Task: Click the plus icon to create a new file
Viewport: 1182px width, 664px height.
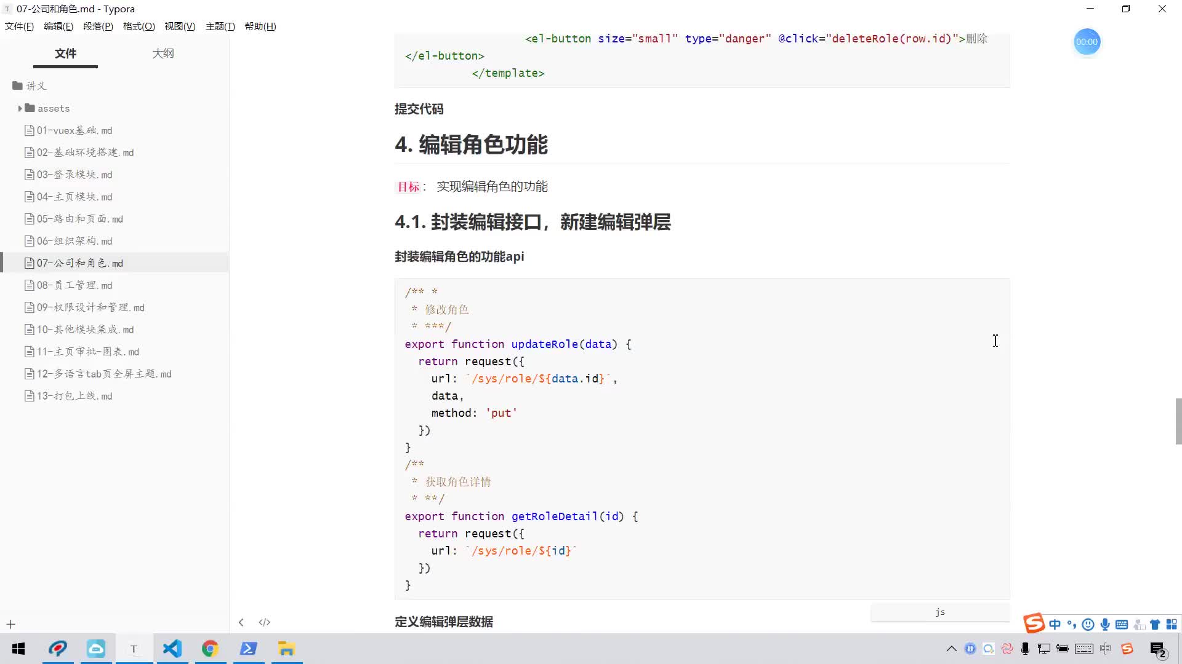Action: pos(10,625)
